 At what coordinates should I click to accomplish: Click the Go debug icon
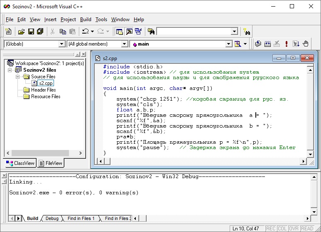coord(296,43)
